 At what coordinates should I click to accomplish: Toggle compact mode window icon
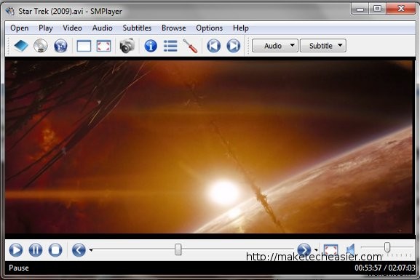(84, 46)
